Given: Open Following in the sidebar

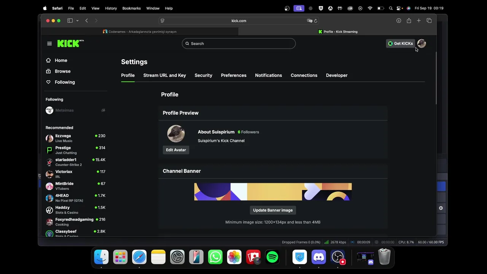Looking at the screenshot, I should click(x=65, y=82).
